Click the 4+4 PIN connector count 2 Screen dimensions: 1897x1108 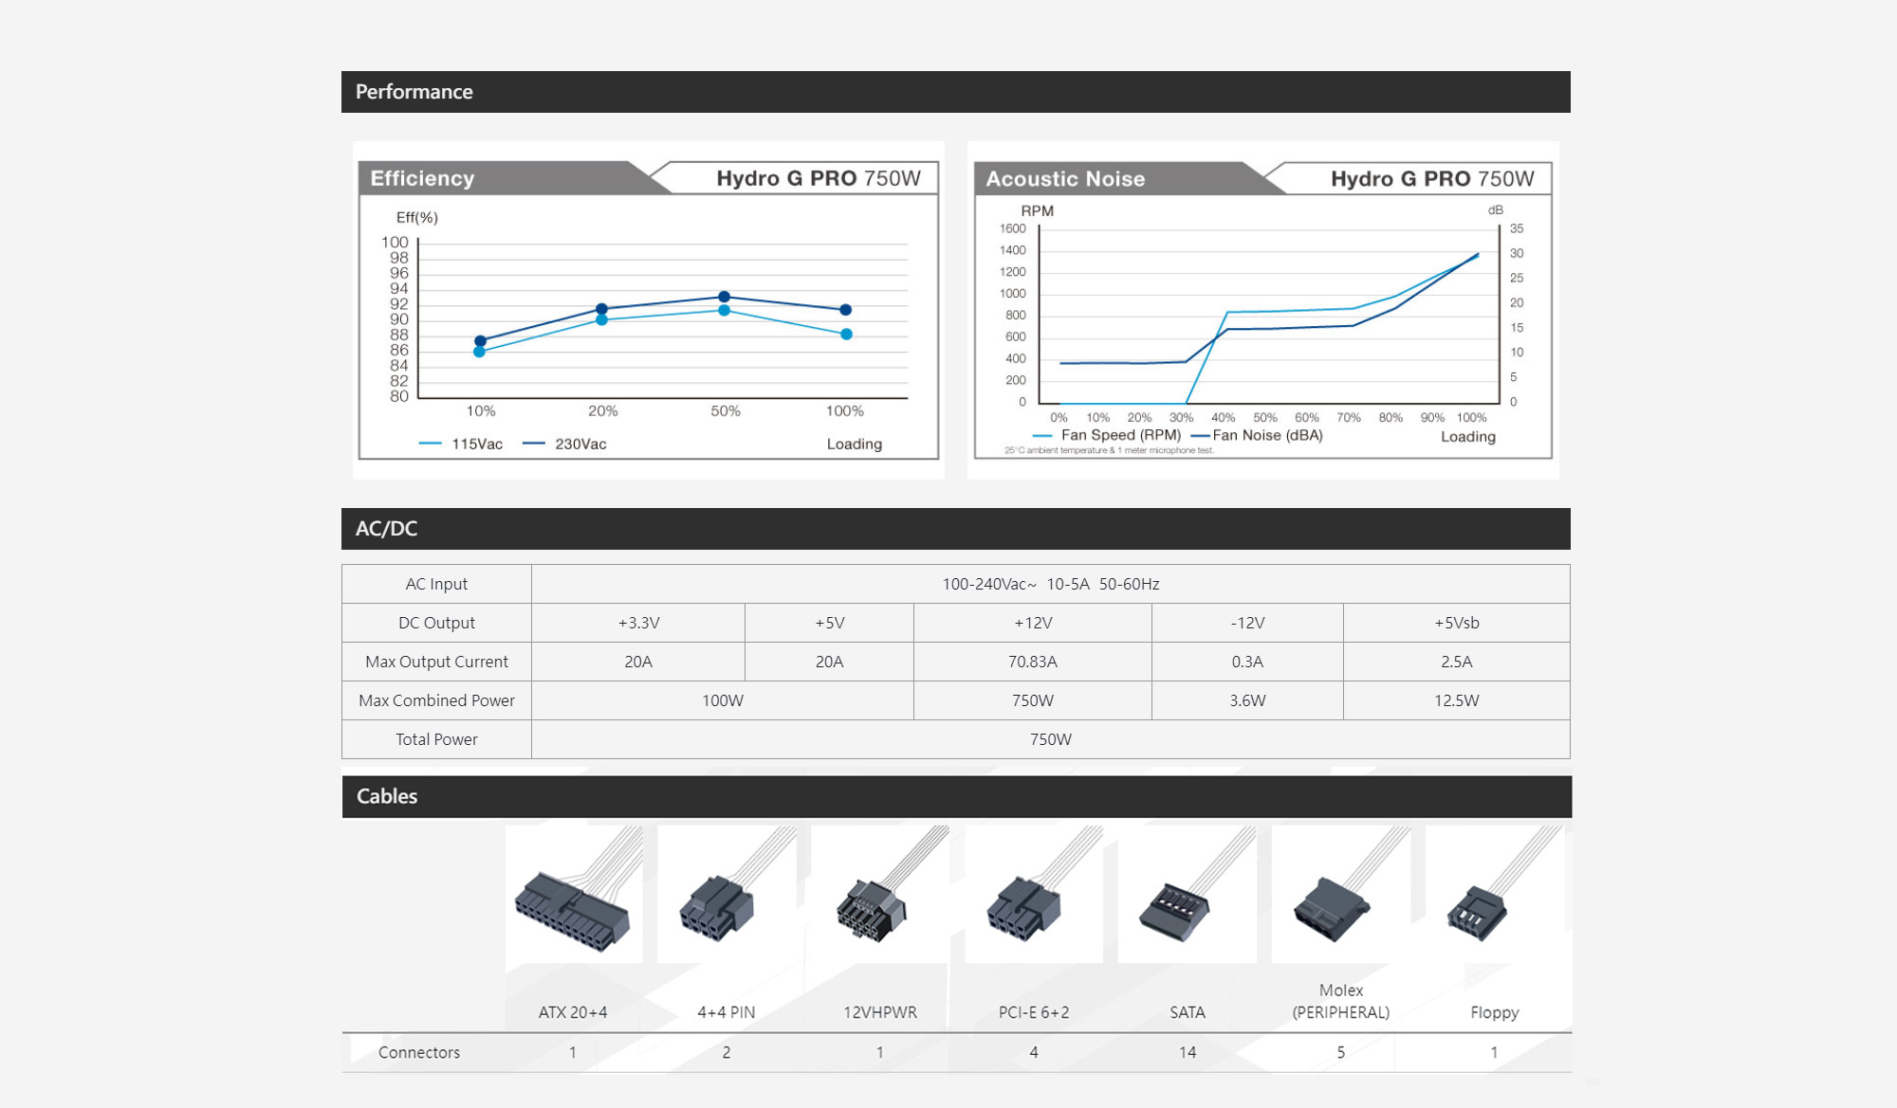pyautogui.click(x=727, y=1052)
